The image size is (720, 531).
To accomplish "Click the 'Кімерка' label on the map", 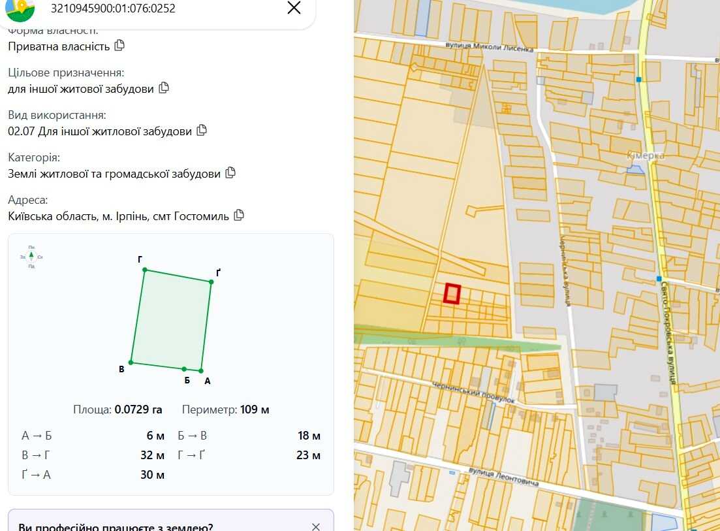I will coord(646,155).
